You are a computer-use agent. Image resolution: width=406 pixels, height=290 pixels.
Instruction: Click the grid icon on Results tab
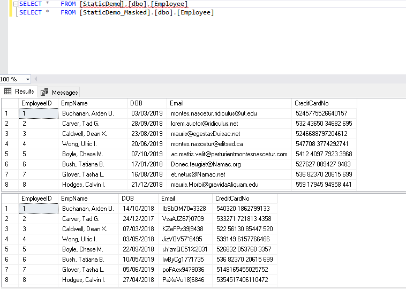pos(8,91)
